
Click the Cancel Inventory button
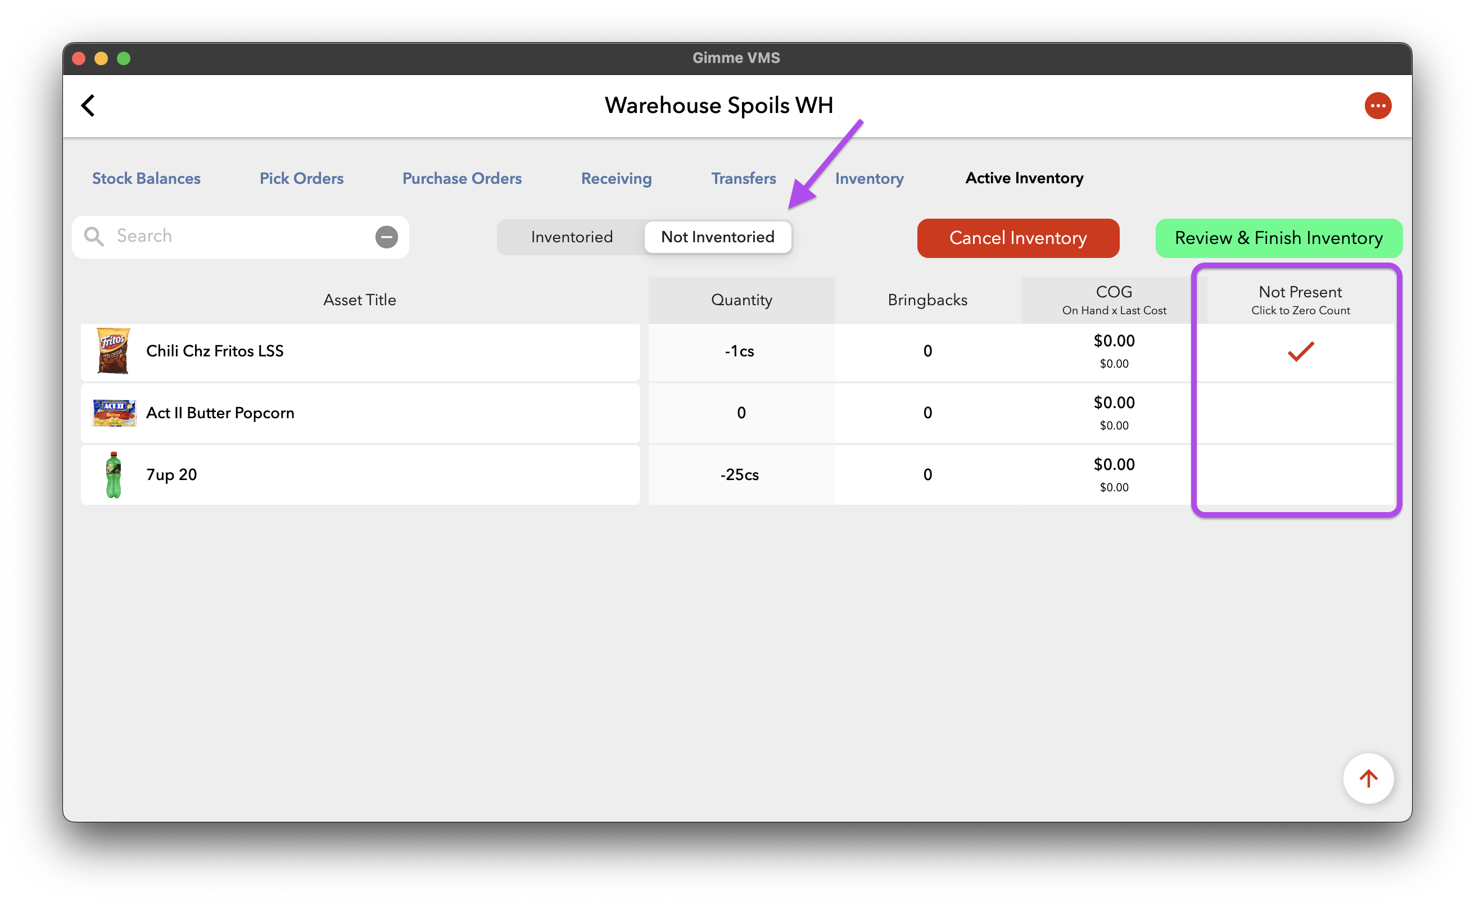pos(1017,238)
